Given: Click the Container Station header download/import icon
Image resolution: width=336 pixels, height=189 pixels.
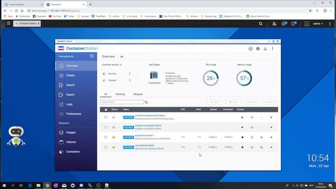Looking at the screenshot, I should pyautogui.click(x=265, y=49).
